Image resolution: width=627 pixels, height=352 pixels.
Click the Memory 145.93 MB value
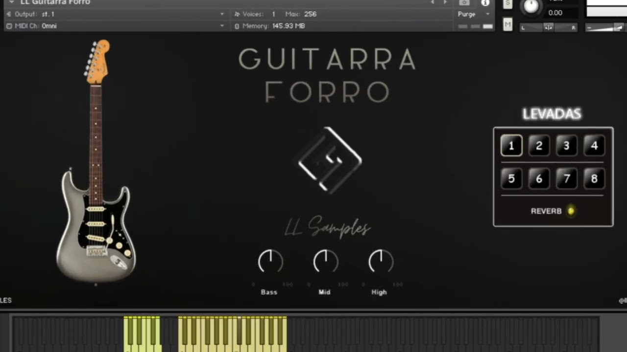pyautogui.click(x=289, y=26)
